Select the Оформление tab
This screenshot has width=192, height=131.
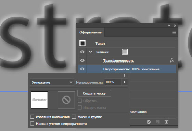(90, 32)
